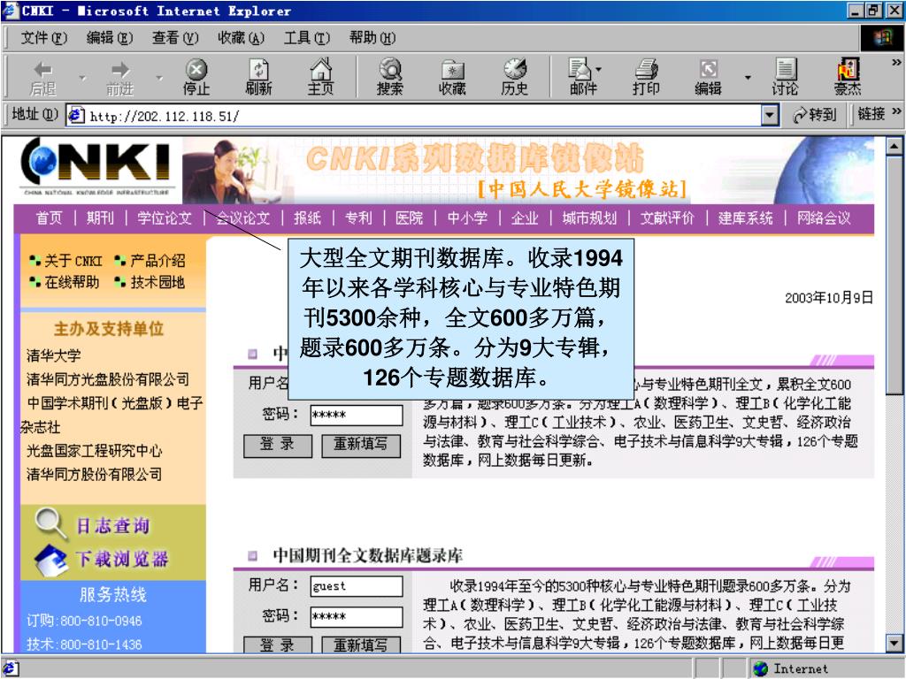
Task: Click the Windows flag throbber icon
Action: pos(882,37)
